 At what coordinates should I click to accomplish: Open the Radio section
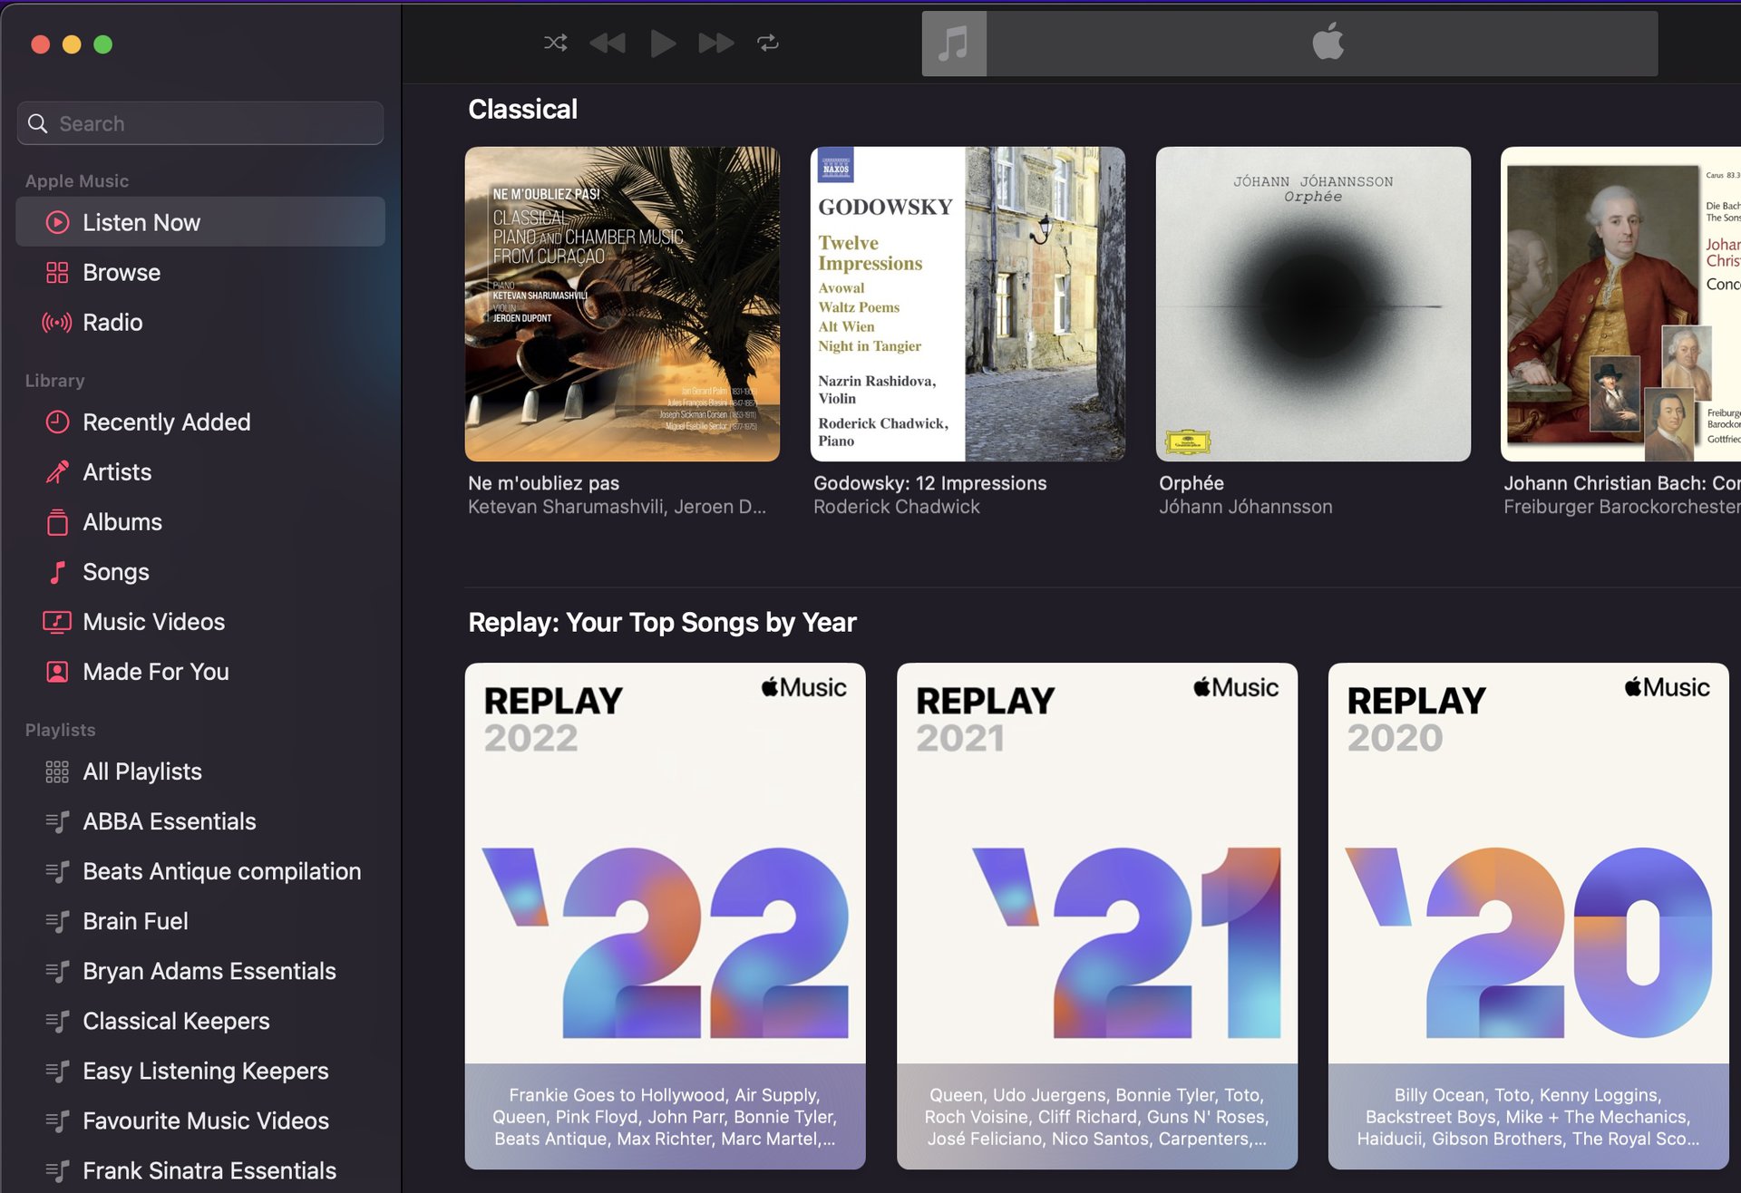112,322
